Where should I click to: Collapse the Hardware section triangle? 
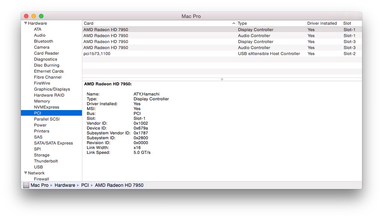tap(26, 23)
